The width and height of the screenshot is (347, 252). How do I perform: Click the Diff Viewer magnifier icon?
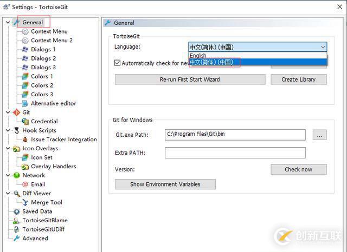tap(17, 194)
